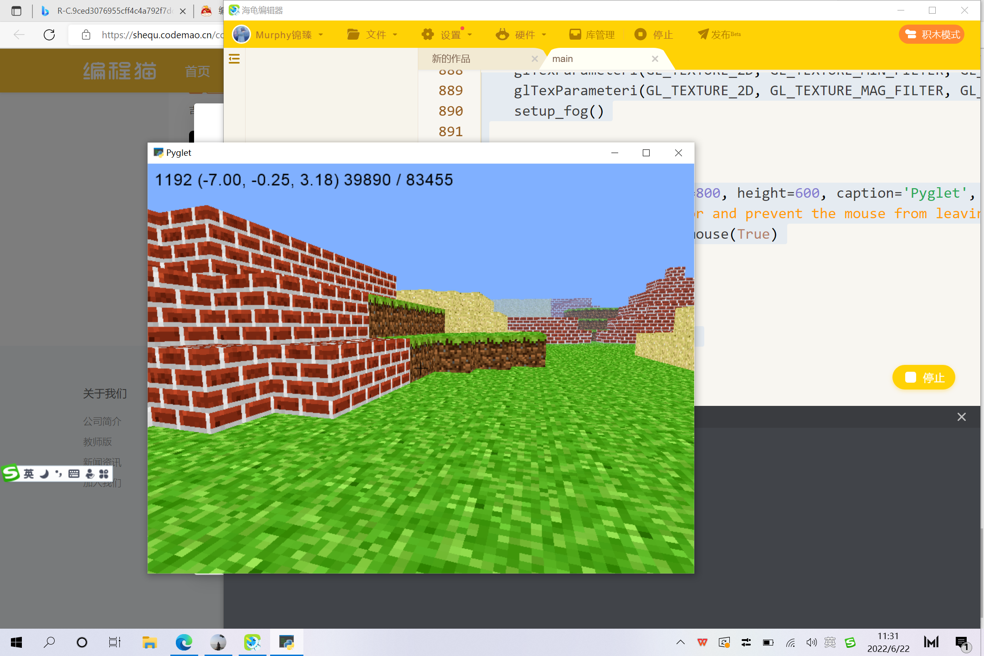Open the 文件 (File) menu
The image size is (984, 656).
coord(372,34)
